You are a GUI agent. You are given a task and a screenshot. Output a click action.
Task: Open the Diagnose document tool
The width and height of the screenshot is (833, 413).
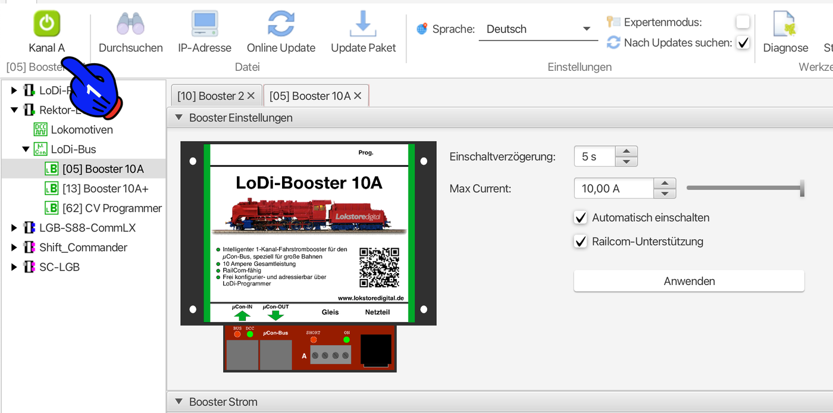point(785,24)
